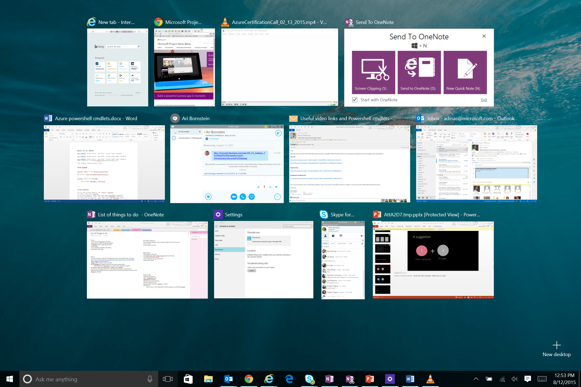Click Send to OneNote (D) tile
The width and height of the screenshot is (581, 387).
tap(419, 72)
